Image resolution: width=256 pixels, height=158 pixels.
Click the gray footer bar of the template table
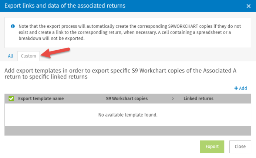[128, 131]
